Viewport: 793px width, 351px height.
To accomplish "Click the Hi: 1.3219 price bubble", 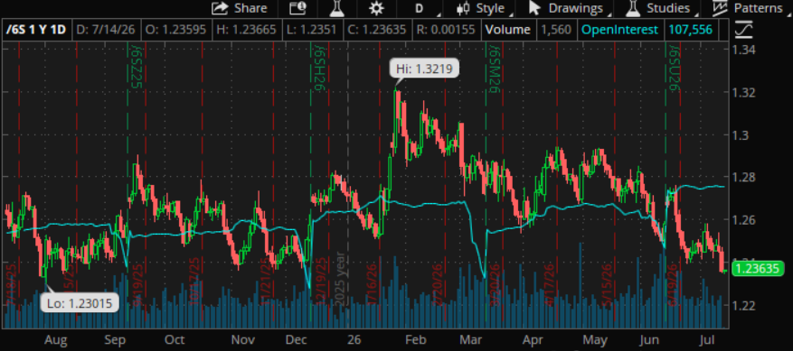I will click(424, 68).
